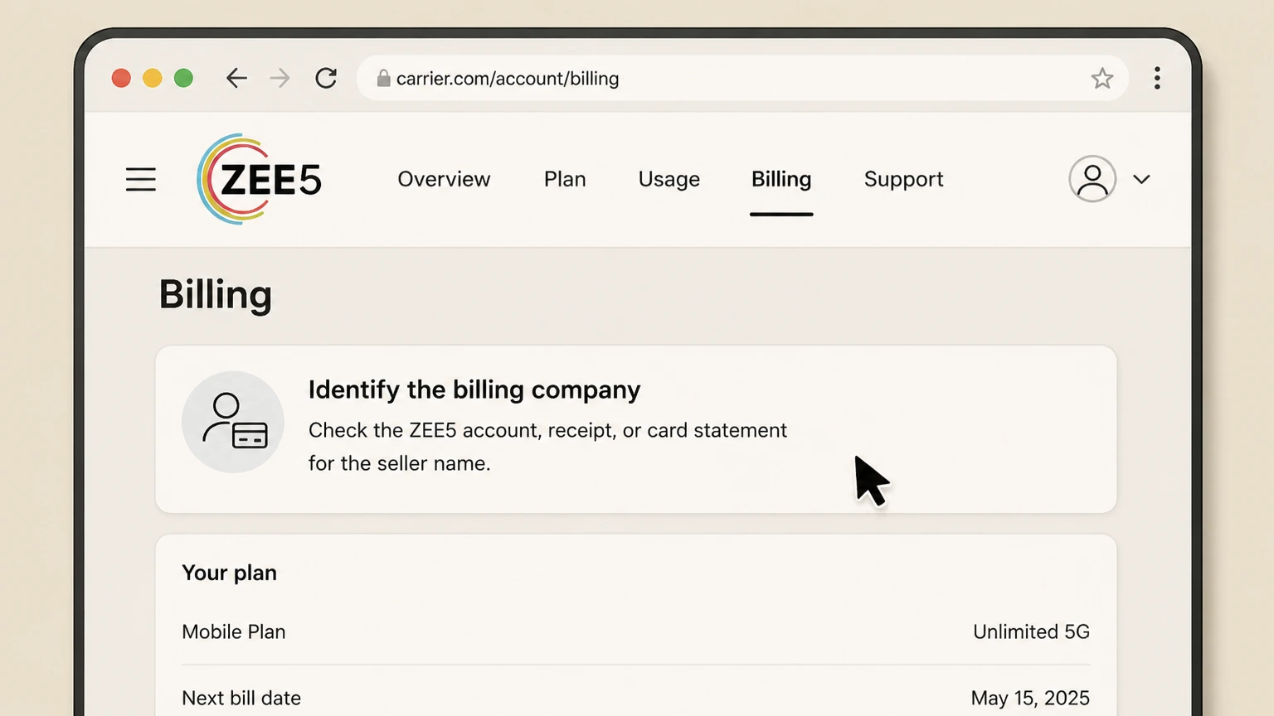Screen dimensions: 1274x716
Task: Open the user profile avatar
Action: 1092,179
